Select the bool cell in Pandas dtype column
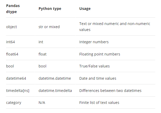Image resolution: width=161 pixels, height=113 pixels. coord(10,66)
